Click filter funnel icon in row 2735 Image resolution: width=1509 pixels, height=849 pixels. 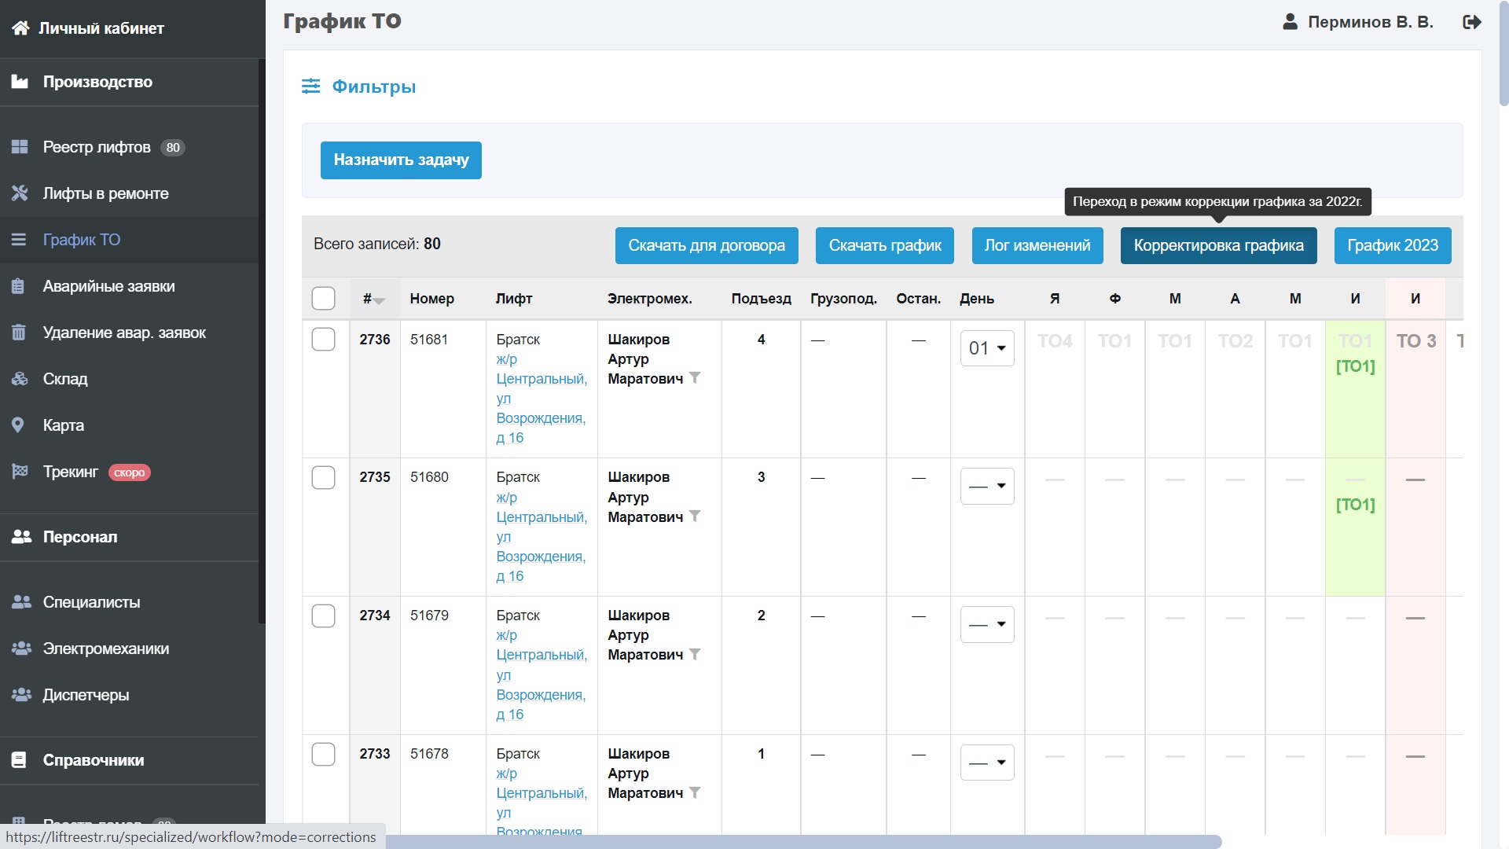tap(695, 516)
